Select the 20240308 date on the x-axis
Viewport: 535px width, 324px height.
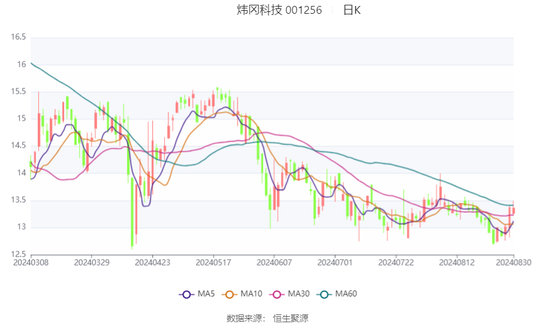pyautogui.click(x=30, y=262)
